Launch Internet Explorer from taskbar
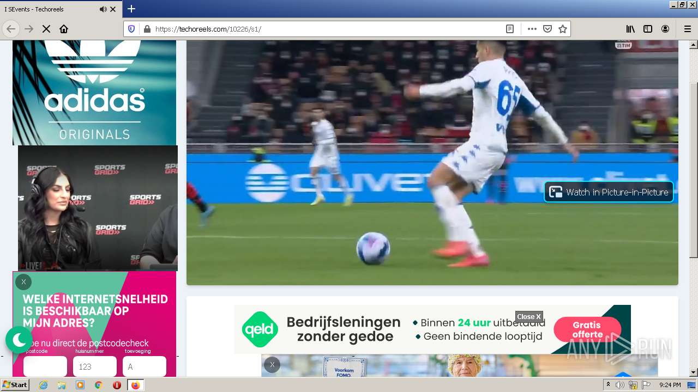The width and height of the screenshot is (698, 392). pos(44,385)
